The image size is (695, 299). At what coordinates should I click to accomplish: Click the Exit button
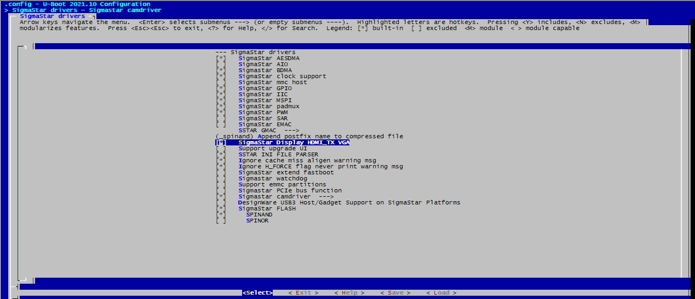[x=303, y=293]
